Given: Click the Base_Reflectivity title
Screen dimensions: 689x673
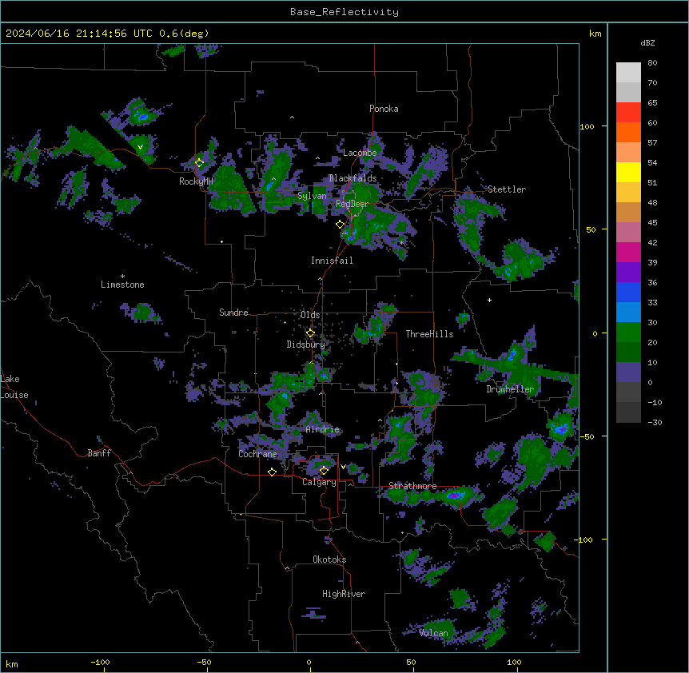Looking at the screenshot, I should pyautogui.click(x=344, y=12).
